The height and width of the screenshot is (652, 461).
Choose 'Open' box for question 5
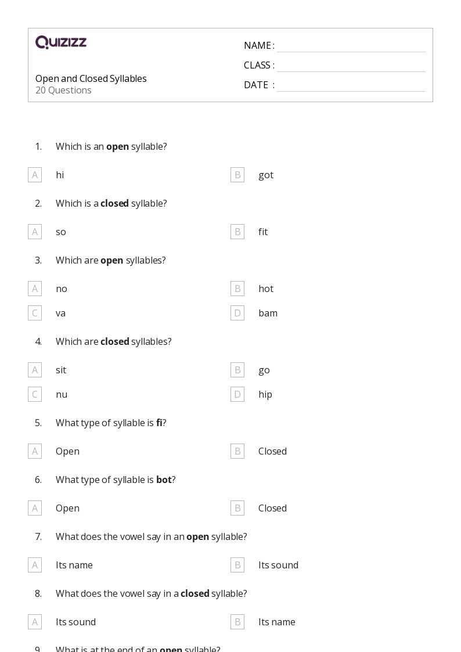point(35,451)
